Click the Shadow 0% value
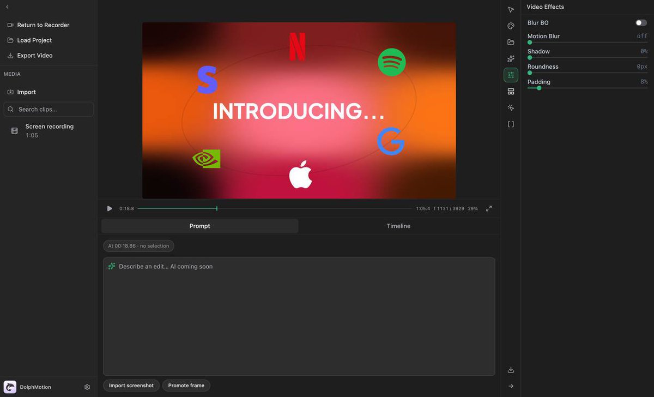654x397 pixels. coord(644,51)
